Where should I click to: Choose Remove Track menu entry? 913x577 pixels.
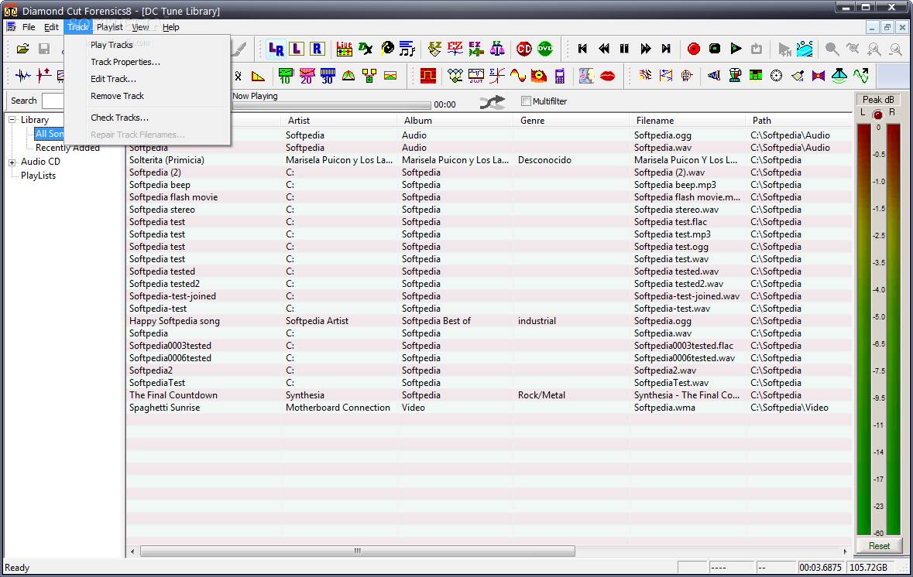pos(117,96)
